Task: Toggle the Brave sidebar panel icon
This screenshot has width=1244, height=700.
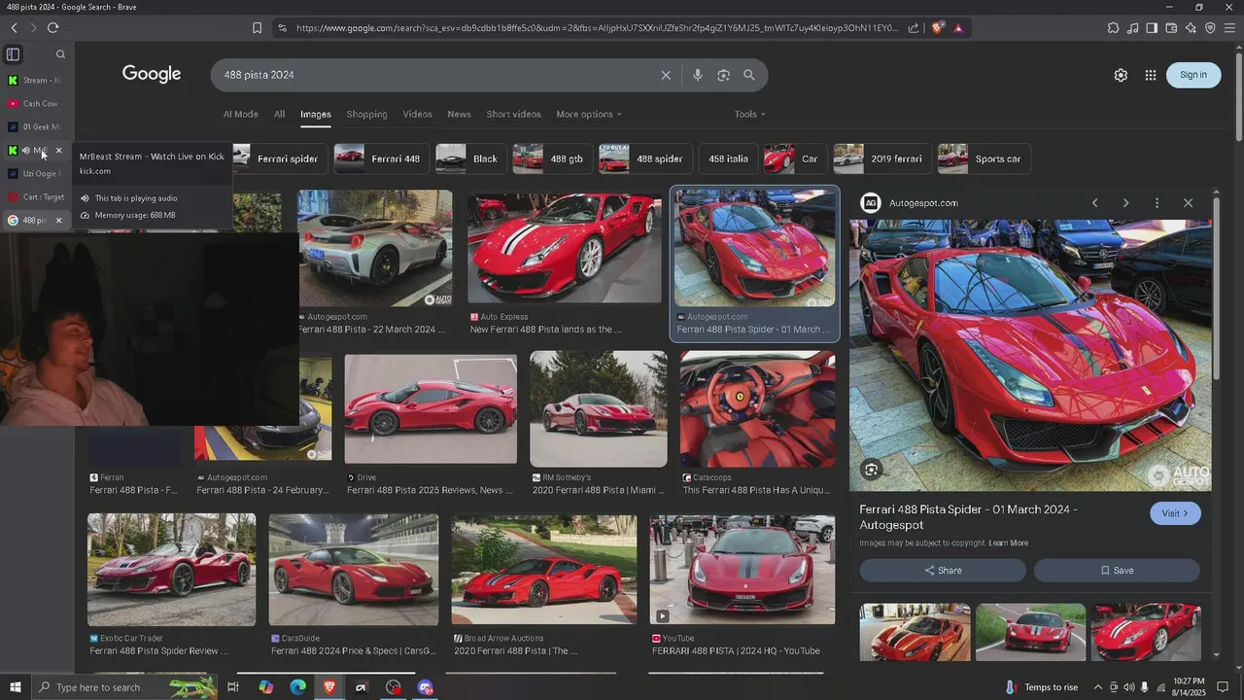Action: tap(1152, 28)
